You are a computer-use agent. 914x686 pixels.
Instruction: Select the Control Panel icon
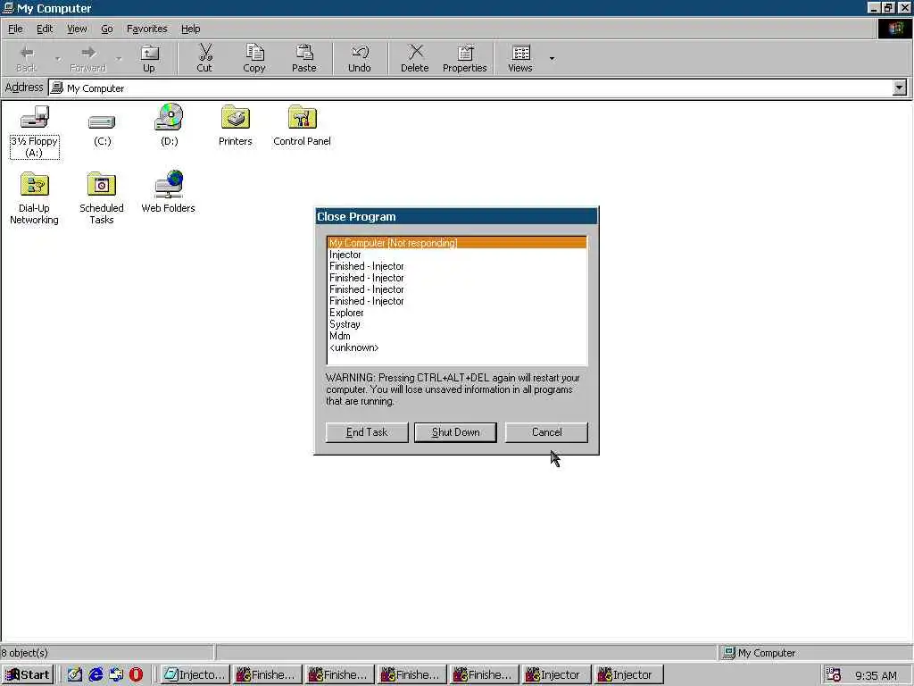(x=302, y=125)
